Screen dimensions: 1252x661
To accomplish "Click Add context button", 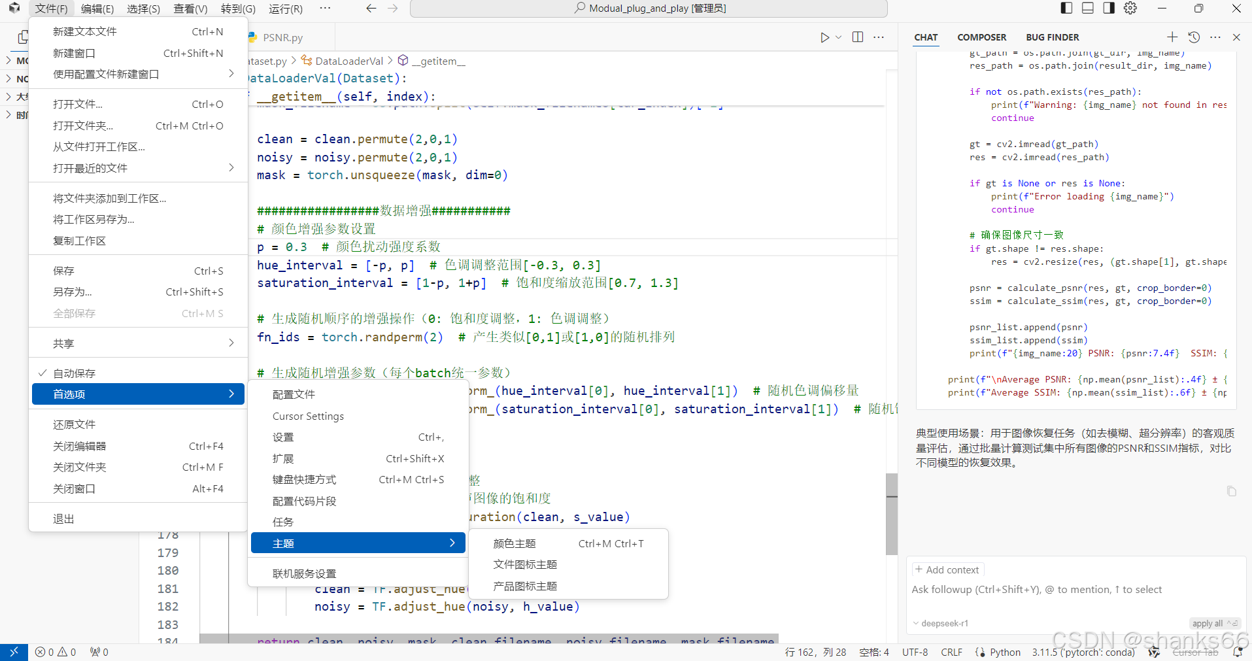I will pyautogui.click(x=947, y=569).
